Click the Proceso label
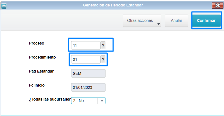 pos(37,43)
